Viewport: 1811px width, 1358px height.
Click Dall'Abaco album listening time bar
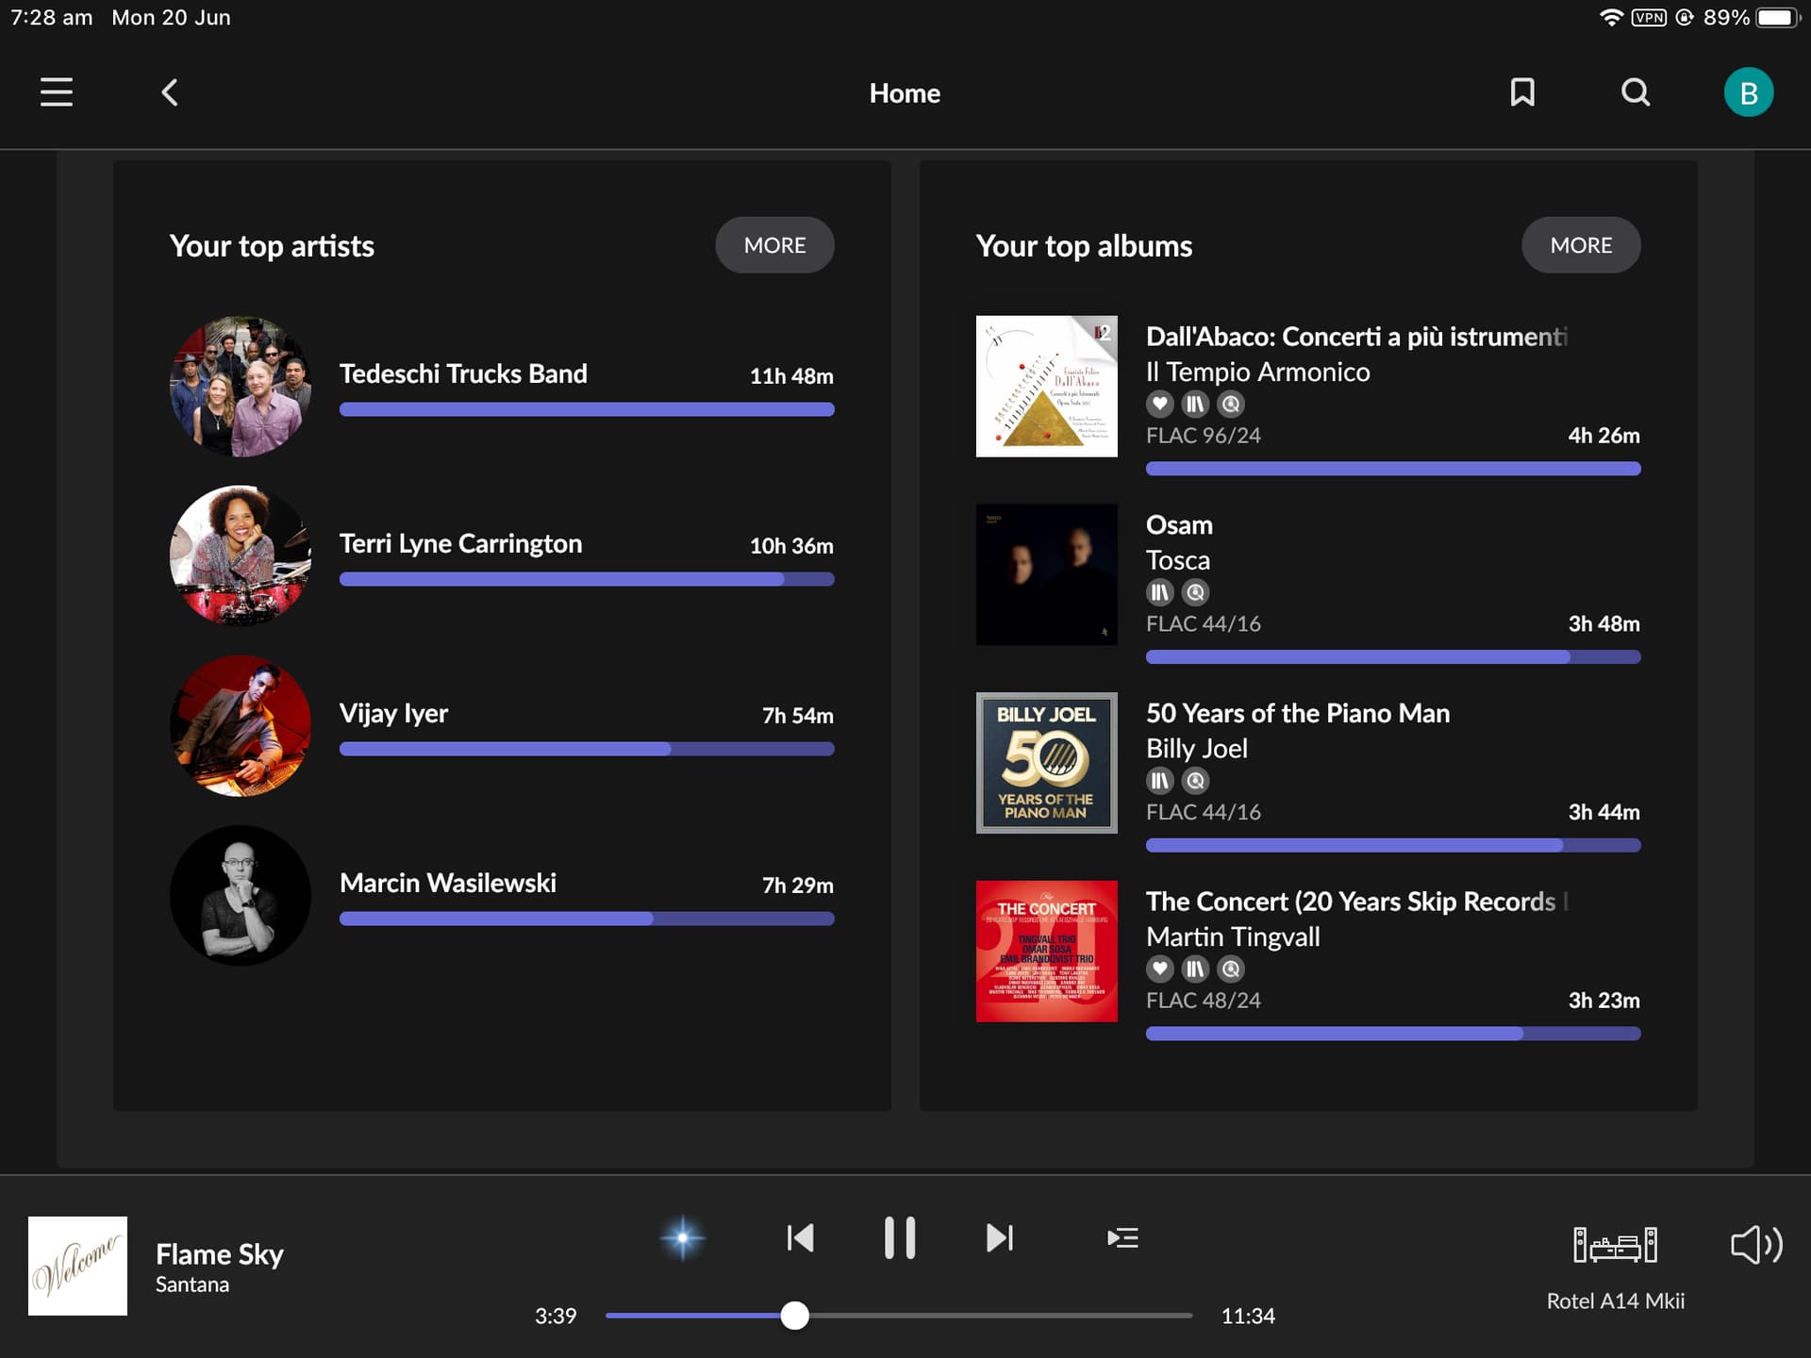point(1393,469)
